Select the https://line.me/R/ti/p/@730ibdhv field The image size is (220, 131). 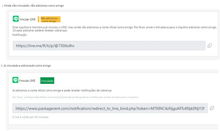pyautogui.click(x=109, y=46)
